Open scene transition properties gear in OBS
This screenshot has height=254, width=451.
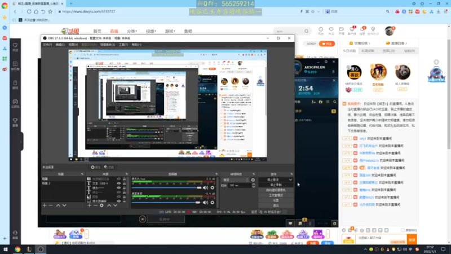tap(253, 179)
